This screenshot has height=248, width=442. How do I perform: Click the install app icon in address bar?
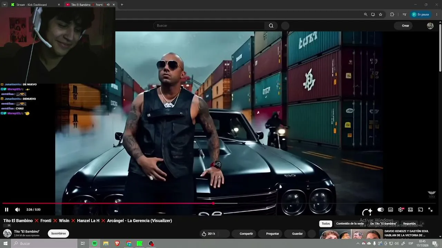[x=373, y=14]
